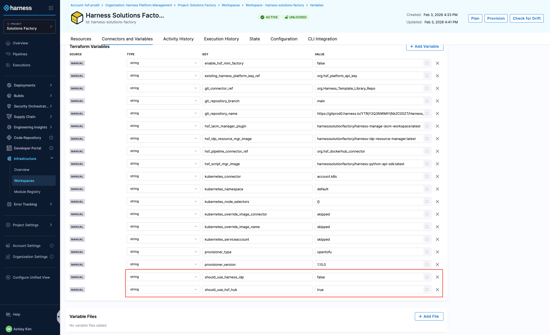Collapse the sidebar with the arrow handle
The width and height of the screenshot is (550, 335).
pos(58,317)
